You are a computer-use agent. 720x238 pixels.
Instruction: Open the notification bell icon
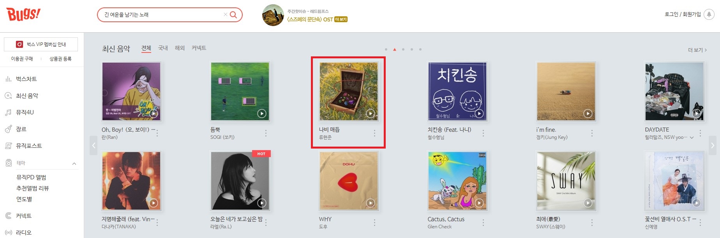click(x=709, y=14)
